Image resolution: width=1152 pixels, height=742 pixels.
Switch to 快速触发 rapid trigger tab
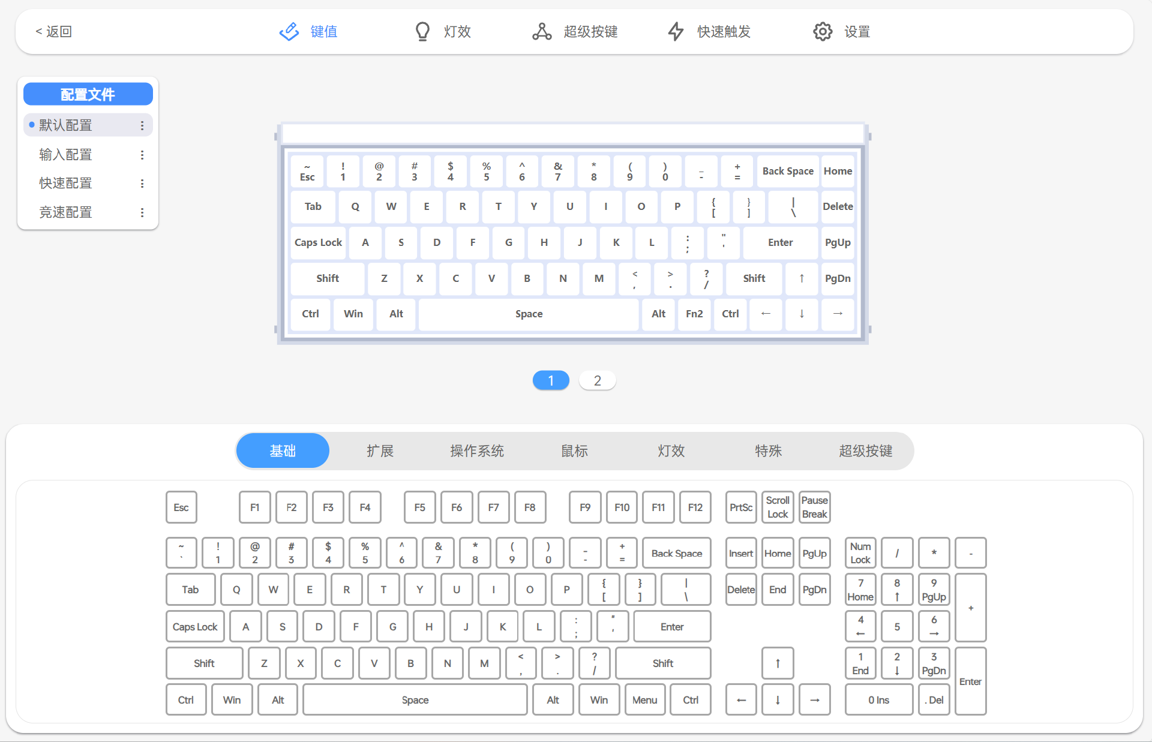[x=709, y=31]
